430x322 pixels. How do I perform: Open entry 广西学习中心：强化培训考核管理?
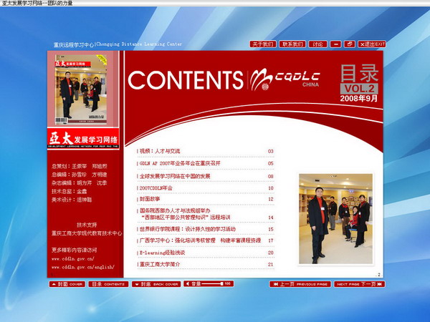pyautogui.click(x=200, y=240)
